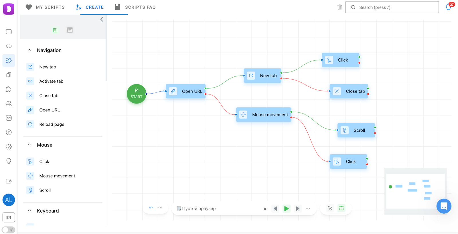Toggle the light/dark theme switch
This screenshot has width=458, height=234.
9,230
